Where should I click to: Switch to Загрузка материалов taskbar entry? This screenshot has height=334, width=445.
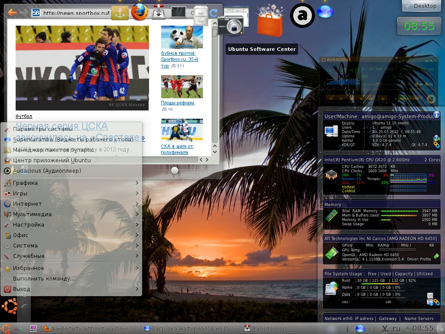(191, 329)
